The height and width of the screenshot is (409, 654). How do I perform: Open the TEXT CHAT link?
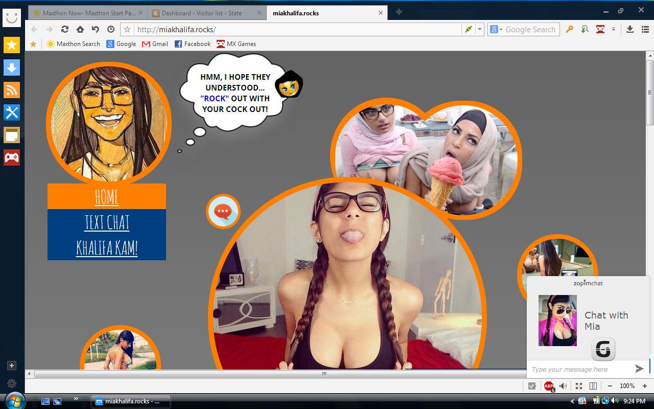[106, 221]
